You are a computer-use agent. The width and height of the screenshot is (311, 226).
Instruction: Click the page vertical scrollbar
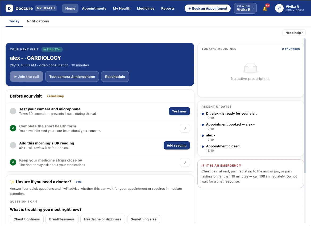click(x=305, y=105)
